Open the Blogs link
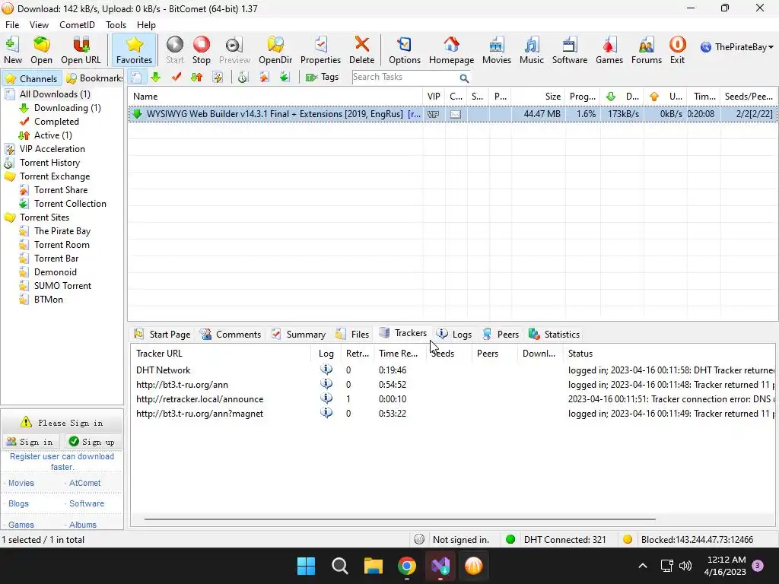Image resolution: width=779 pixels, height=584 pixels. [18, 503]
